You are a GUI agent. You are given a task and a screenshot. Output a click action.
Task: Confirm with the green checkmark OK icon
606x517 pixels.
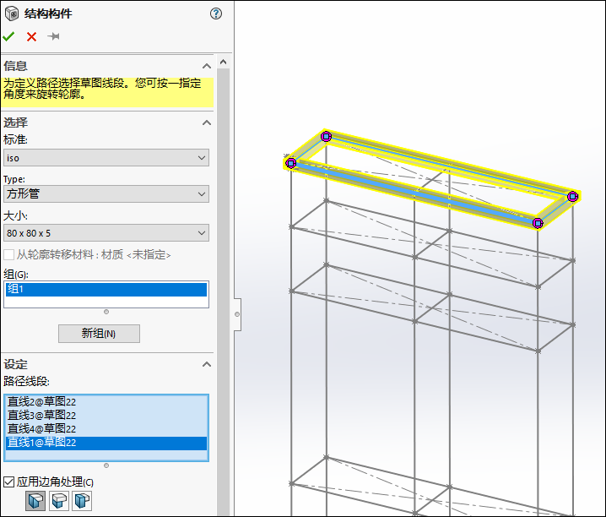pos(8,36)
